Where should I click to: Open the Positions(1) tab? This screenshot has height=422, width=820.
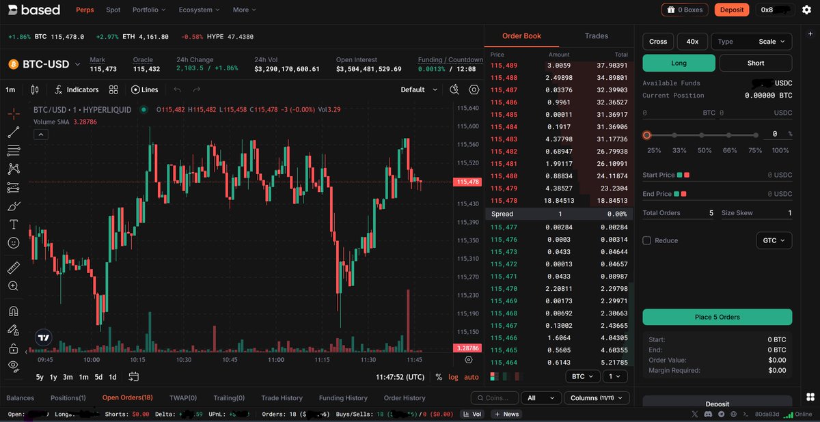(x=68, y=397)
